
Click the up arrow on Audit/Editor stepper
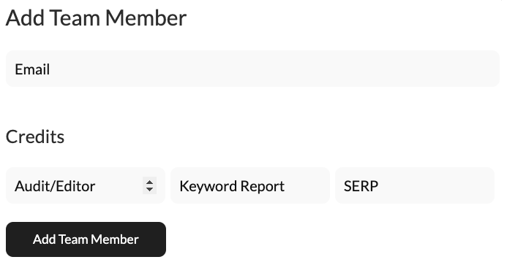point(149,182)
